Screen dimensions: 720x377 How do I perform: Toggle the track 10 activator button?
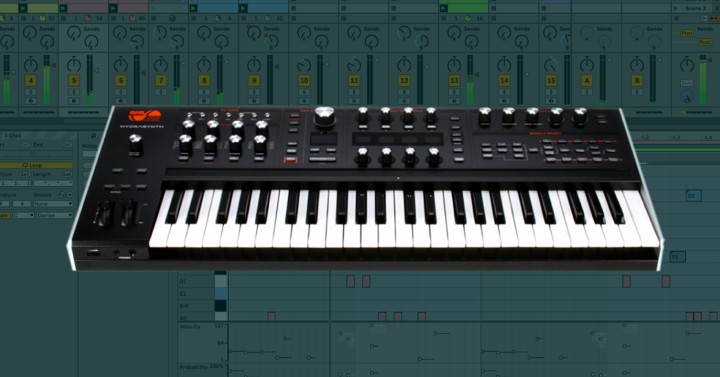[304, 80]
